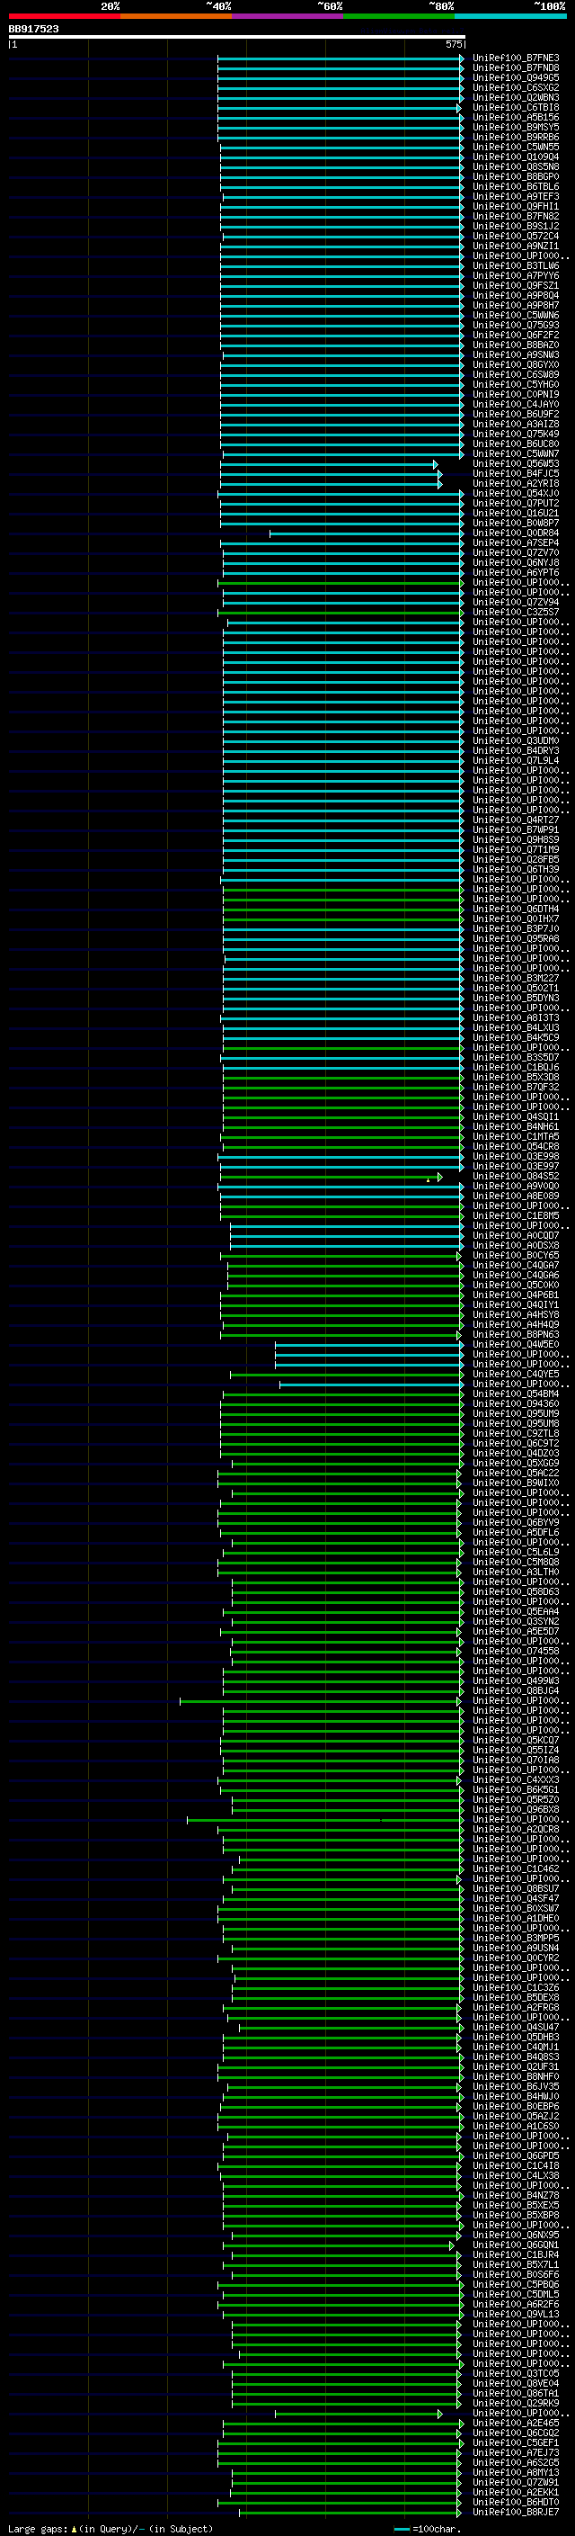Click the green ~80% identity legend segment
This screenshot has height=2536, width=575.
coord(399,16)
